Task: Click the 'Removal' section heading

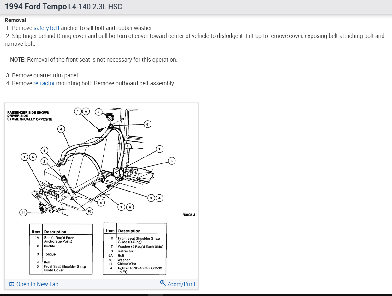Action: coord(15,20)
